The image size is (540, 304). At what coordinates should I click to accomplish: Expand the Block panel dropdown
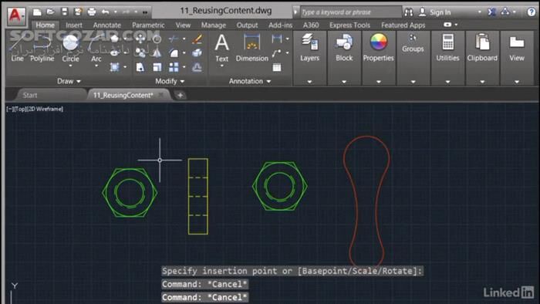[x=344, y=82]
